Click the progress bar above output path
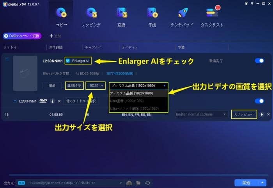Viewport: 273px width, 188px height. pyautogui.click(x=139, y=175)
